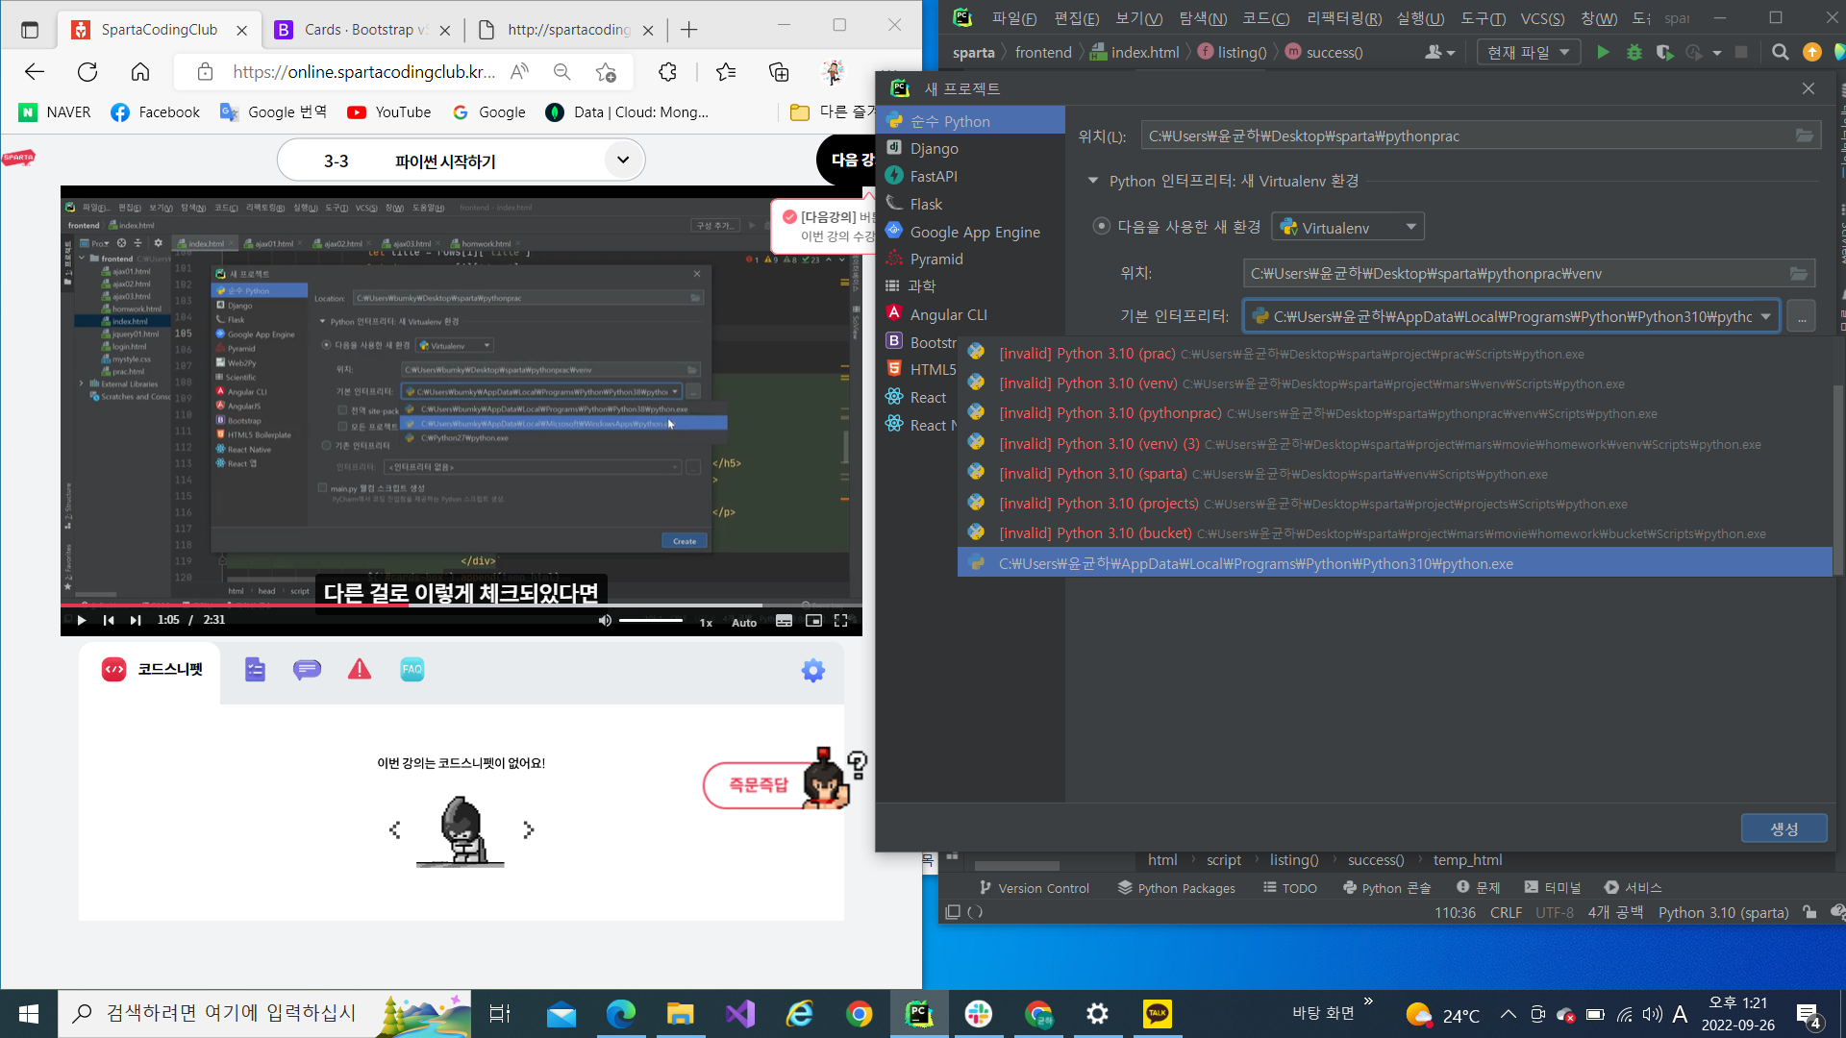
Task: Open the 편집(E) menu in PyCharm
Action: (x=1077, y=18)
